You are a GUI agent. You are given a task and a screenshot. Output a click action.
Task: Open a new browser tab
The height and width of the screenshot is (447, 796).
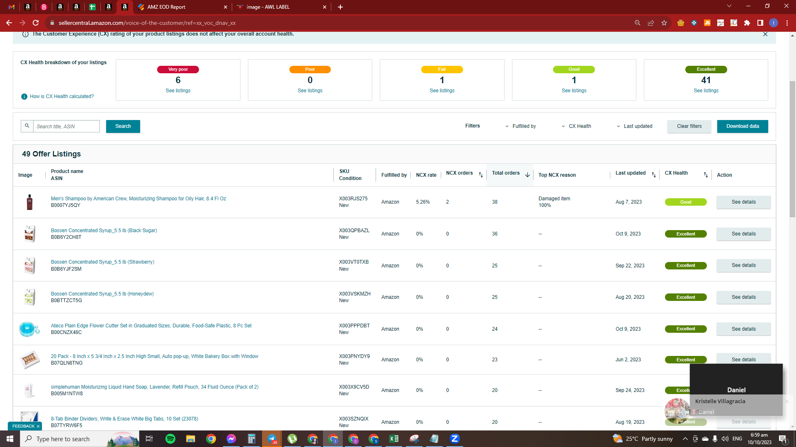pyautogui.click(x=340, y=7)
